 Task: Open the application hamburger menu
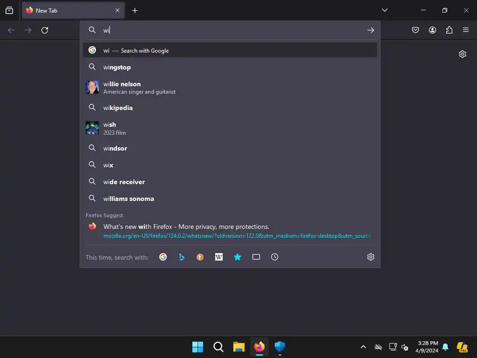(x=466, y=30)
